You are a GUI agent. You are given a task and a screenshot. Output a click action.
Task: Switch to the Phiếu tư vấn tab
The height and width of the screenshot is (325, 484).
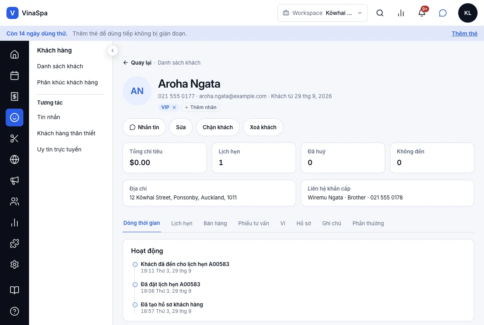[x=254, y=223]
